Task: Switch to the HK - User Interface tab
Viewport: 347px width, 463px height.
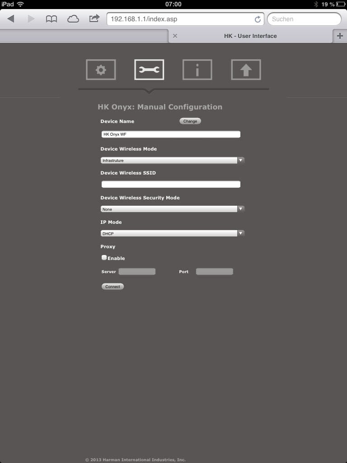Action: click(250, 36)
